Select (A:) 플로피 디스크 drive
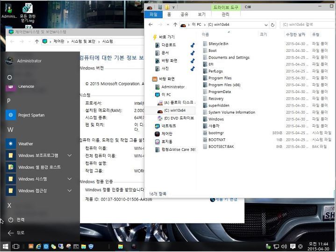Viewport: 336px width, 252px height. [x=179, y=102]
